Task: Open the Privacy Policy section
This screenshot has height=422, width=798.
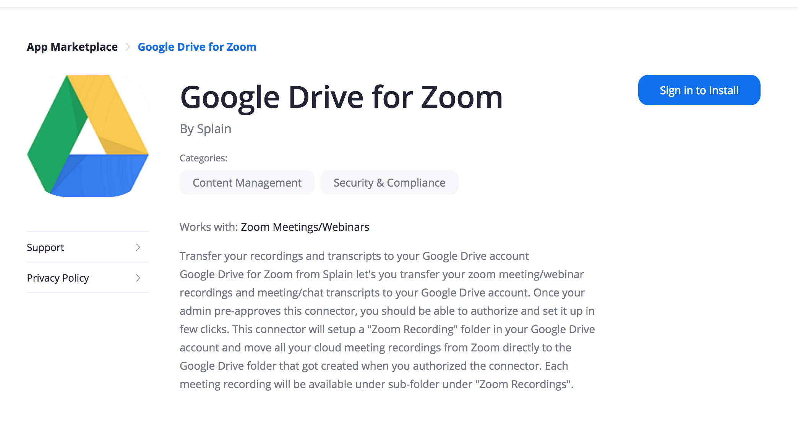Action: click(x=58, y=278)
